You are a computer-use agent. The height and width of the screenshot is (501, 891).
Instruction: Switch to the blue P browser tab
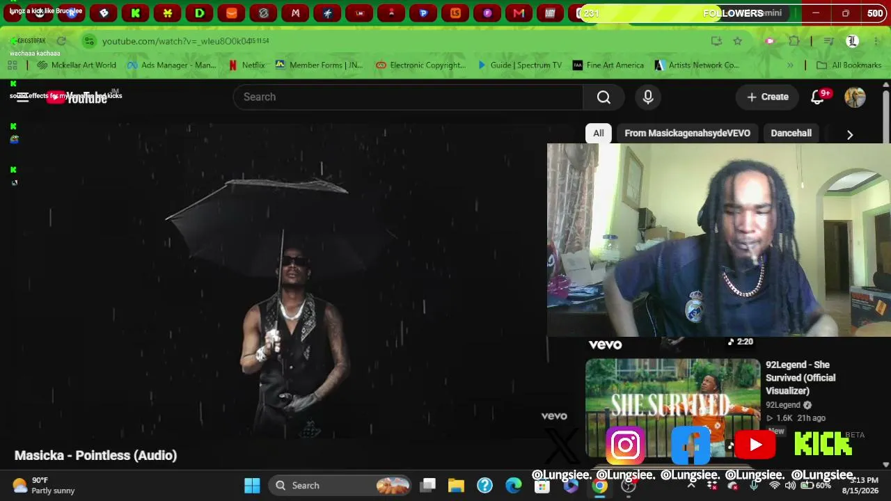tap(423, 13)
